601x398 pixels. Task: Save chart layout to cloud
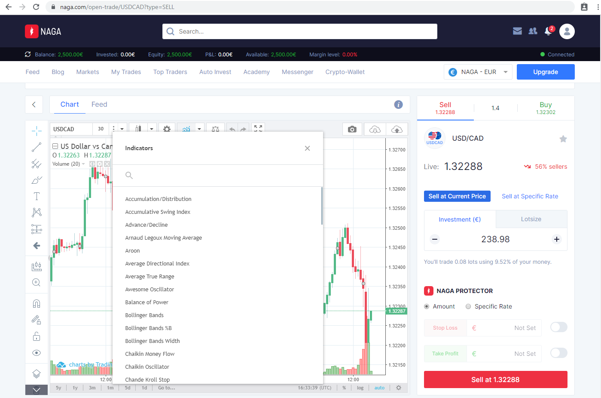(397, 130)
